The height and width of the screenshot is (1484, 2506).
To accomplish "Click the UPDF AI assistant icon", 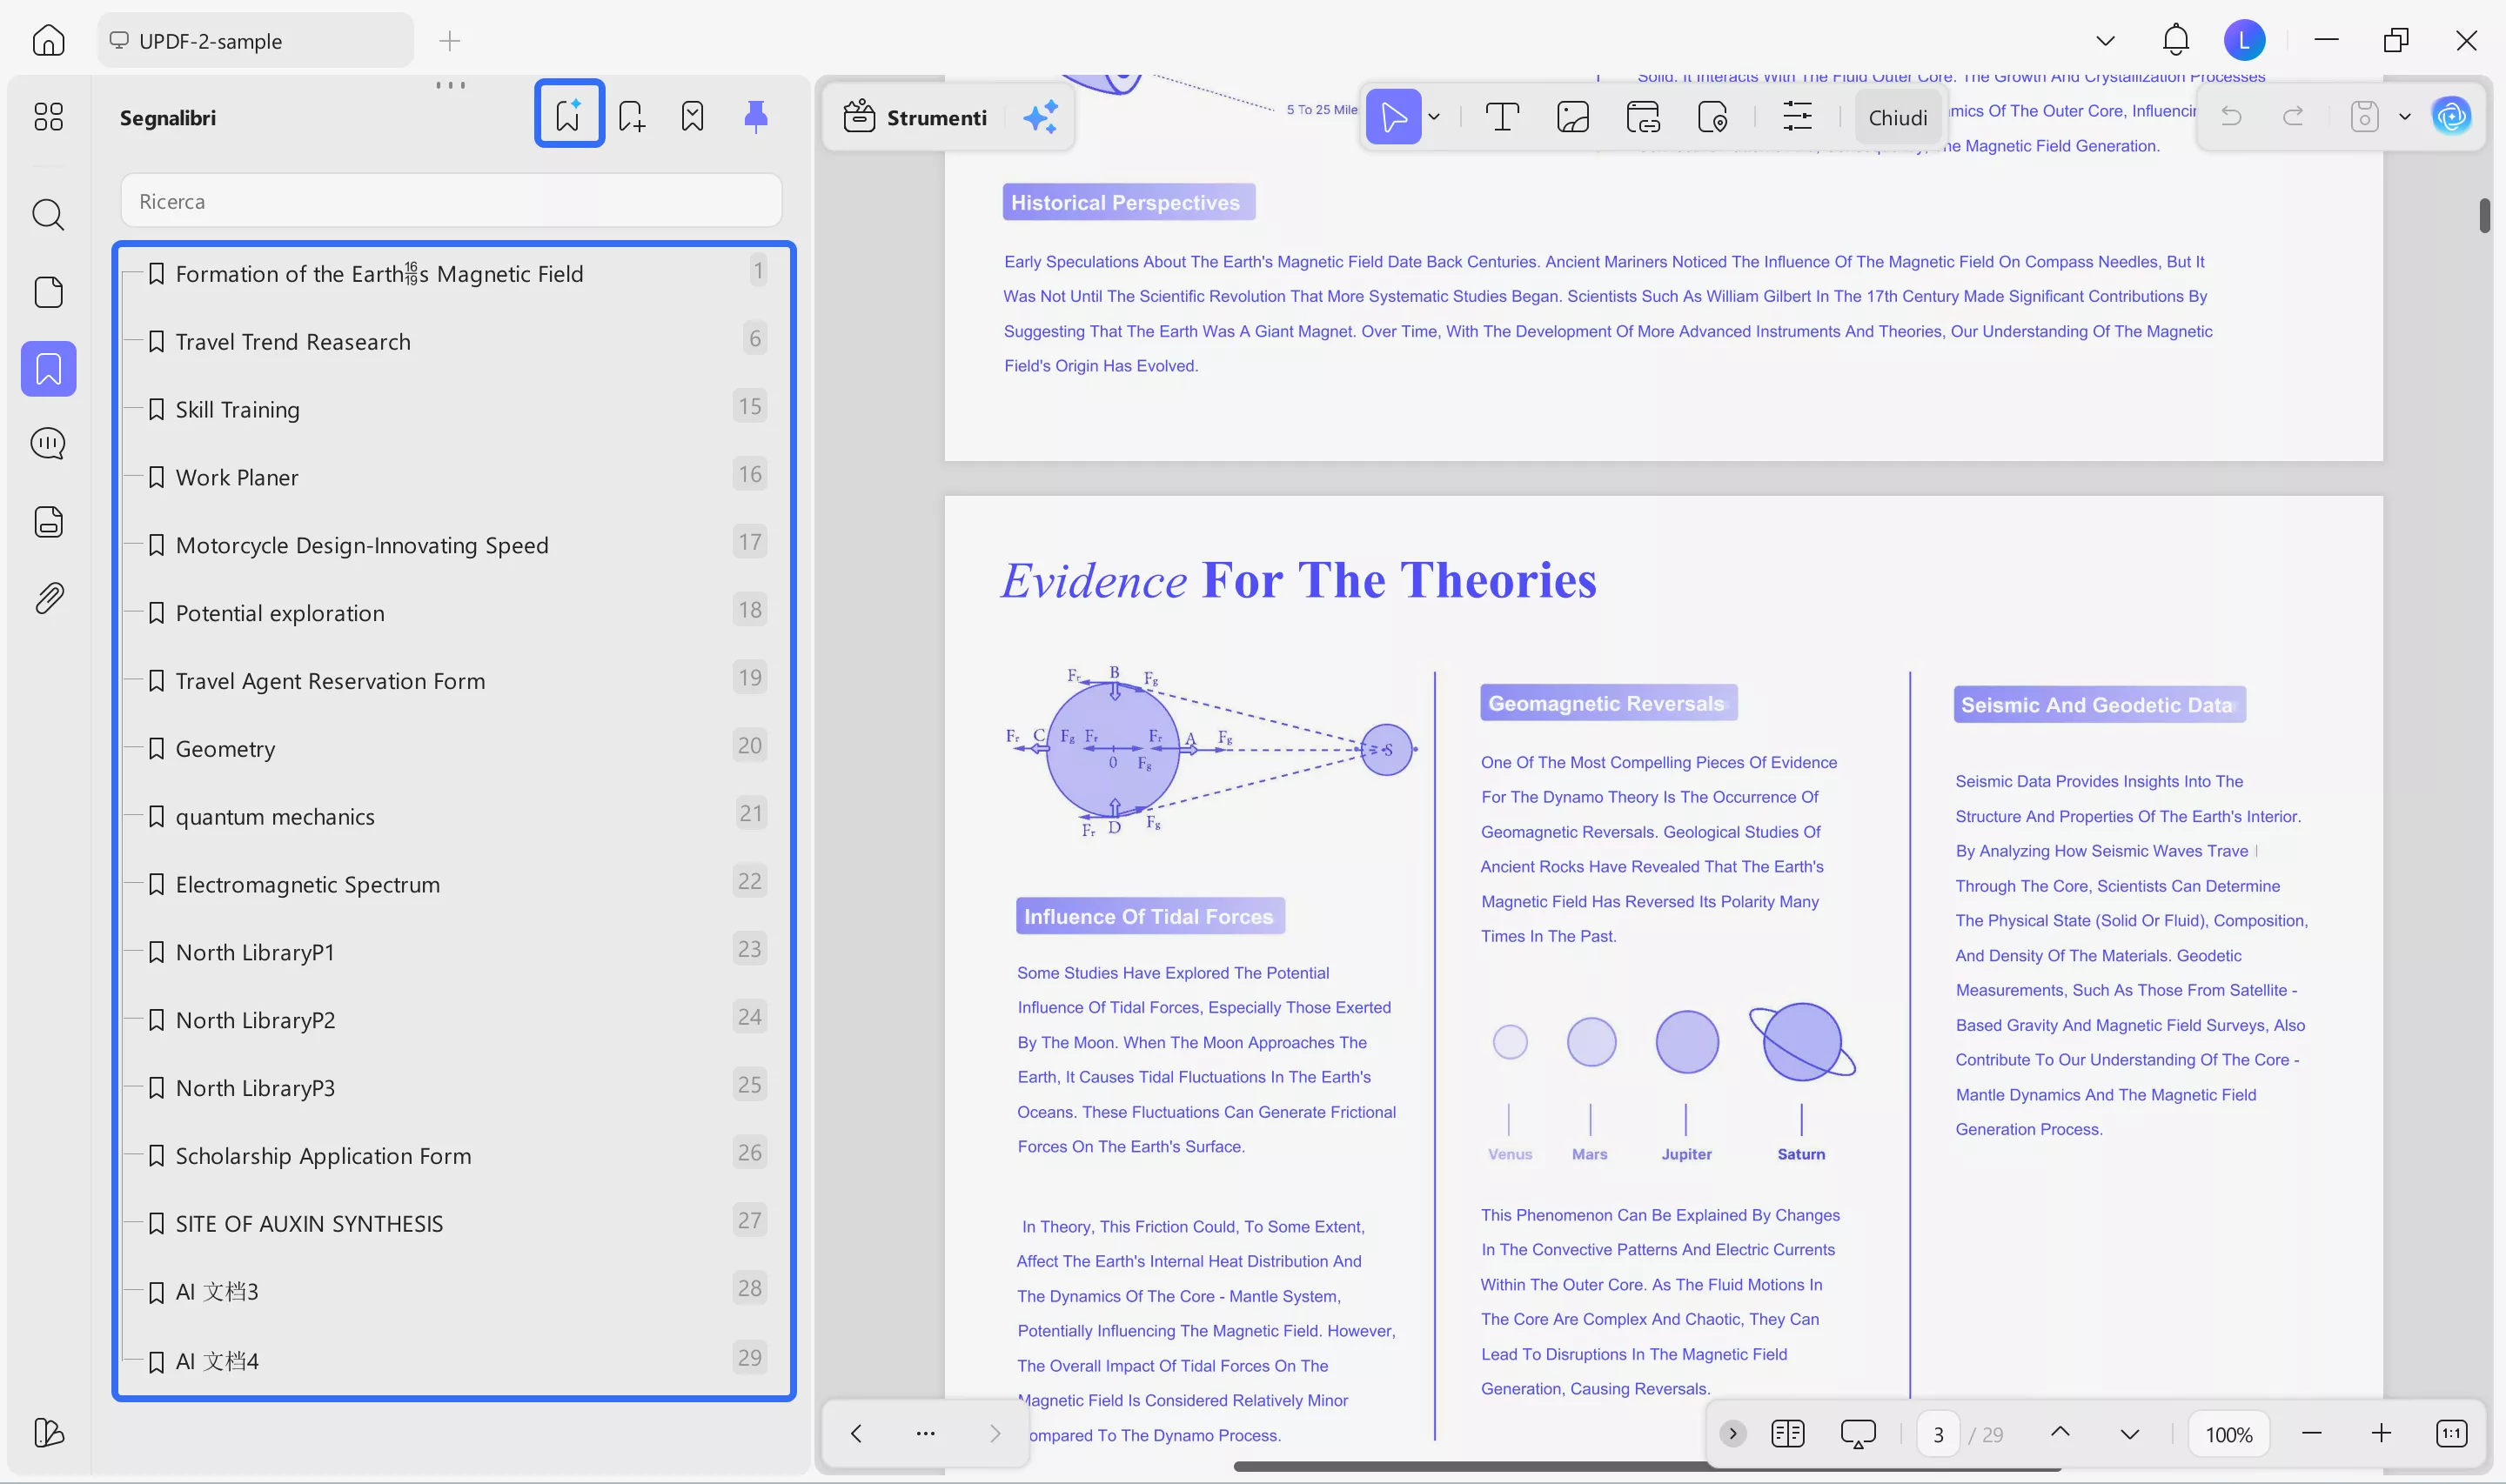I will [x=2451, y=117].
